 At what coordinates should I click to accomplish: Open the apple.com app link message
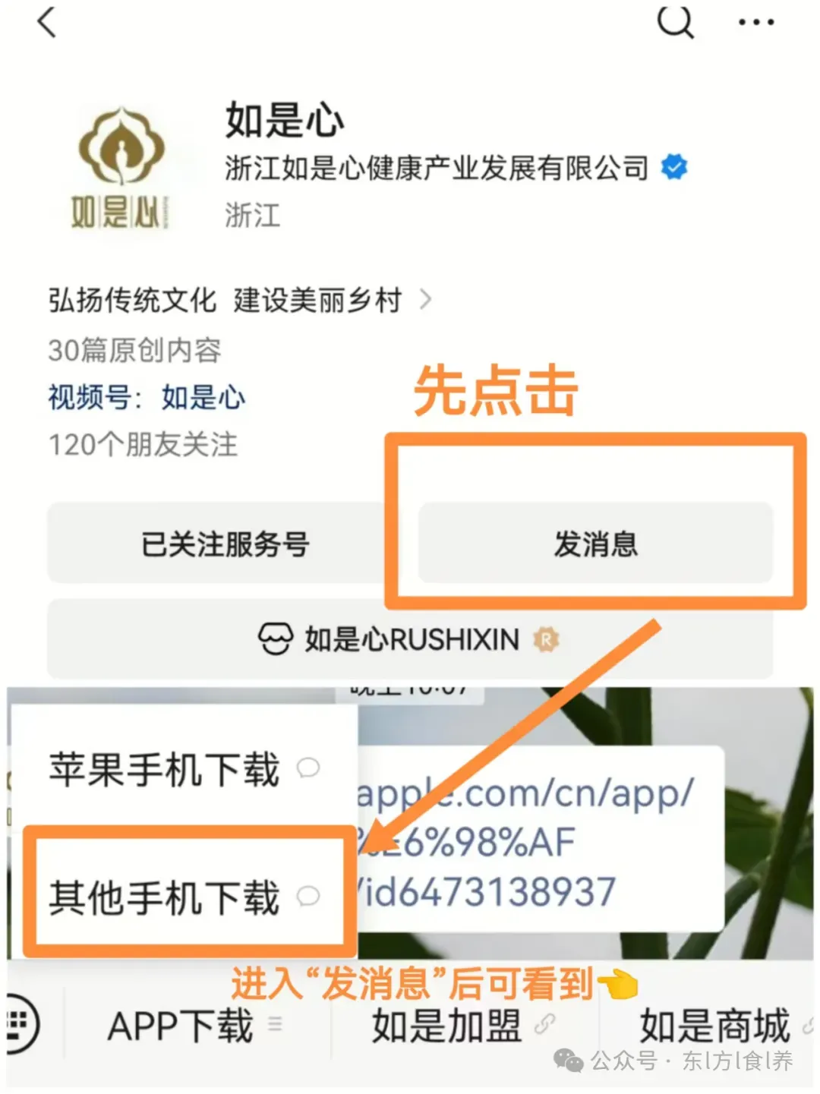pos(539,840)
